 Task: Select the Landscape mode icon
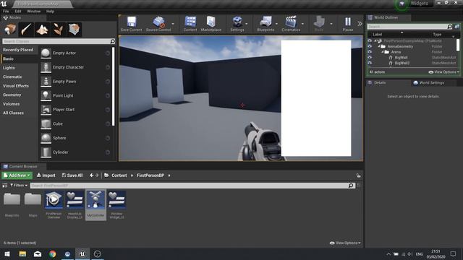(x=42, y=29)
